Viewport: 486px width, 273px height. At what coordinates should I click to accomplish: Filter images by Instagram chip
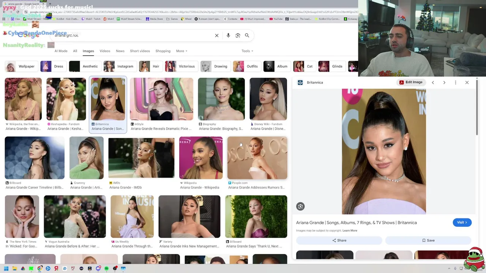tap(120, 66)
